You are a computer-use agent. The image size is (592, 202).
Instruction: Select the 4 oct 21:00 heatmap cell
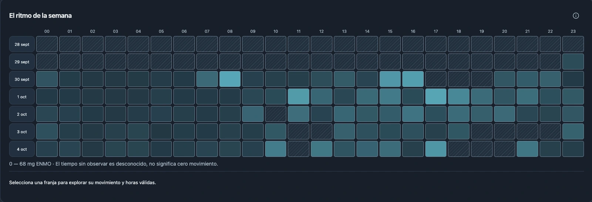(x=527, y=149)
